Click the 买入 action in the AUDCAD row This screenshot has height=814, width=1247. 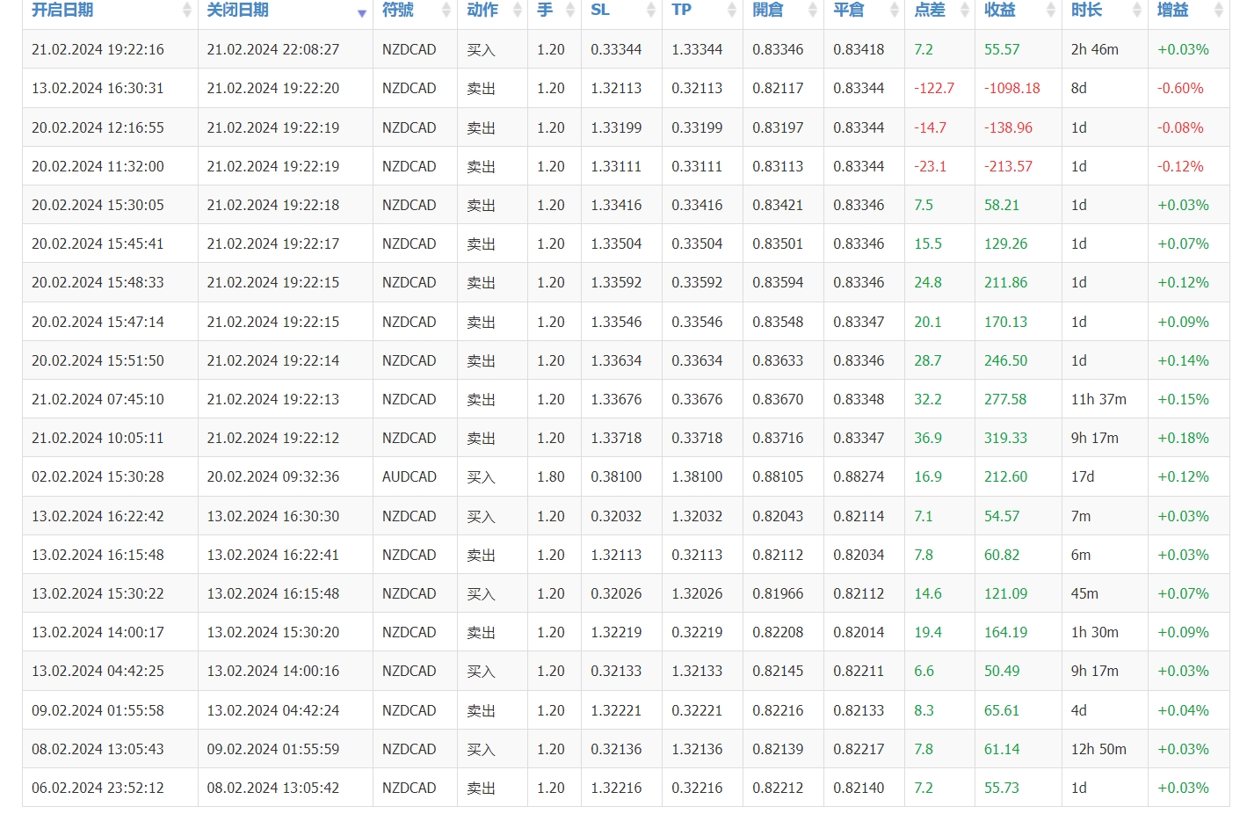point(481,476)
